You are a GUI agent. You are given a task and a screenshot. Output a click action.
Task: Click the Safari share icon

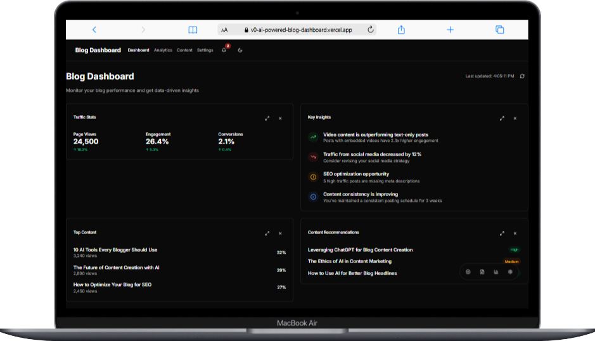coord(401,30)
